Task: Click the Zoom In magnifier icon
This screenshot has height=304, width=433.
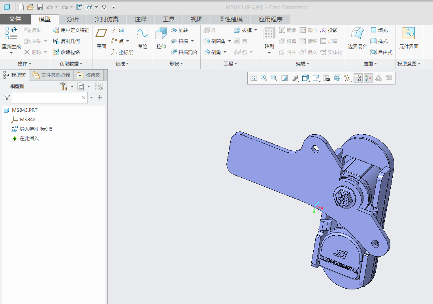Action: [x=264, y=78]
